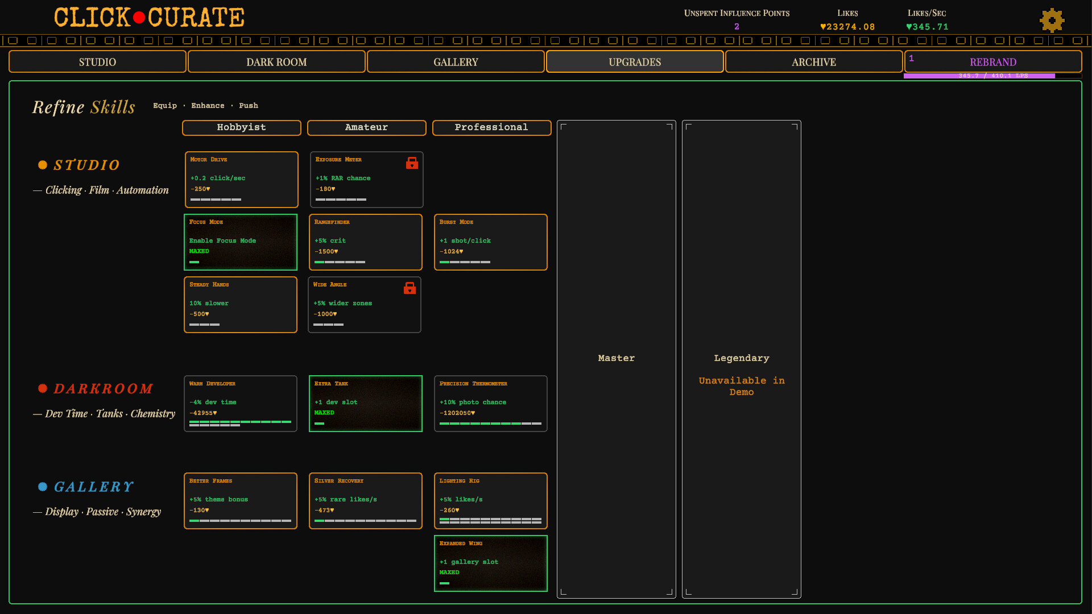Click the lock icon on Exposure Meter
This screenshot has height=614, width=1092.
tap(412, 163)
